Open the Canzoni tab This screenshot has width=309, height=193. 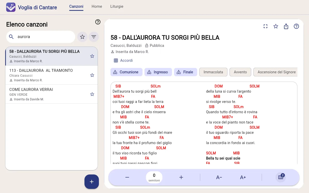[76, 6]
